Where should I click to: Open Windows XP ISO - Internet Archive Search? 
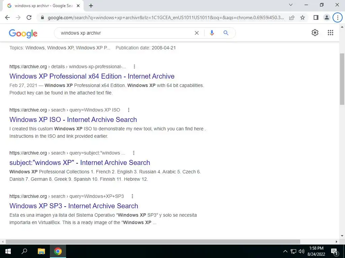[x=73, y=120]
